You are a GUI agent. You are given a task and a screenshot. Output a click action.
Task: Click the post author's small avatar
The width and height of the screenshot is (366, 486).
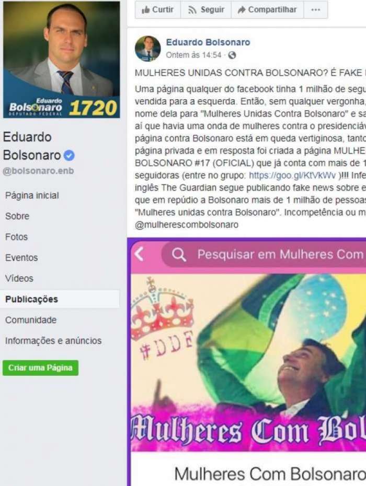point(148,49)
